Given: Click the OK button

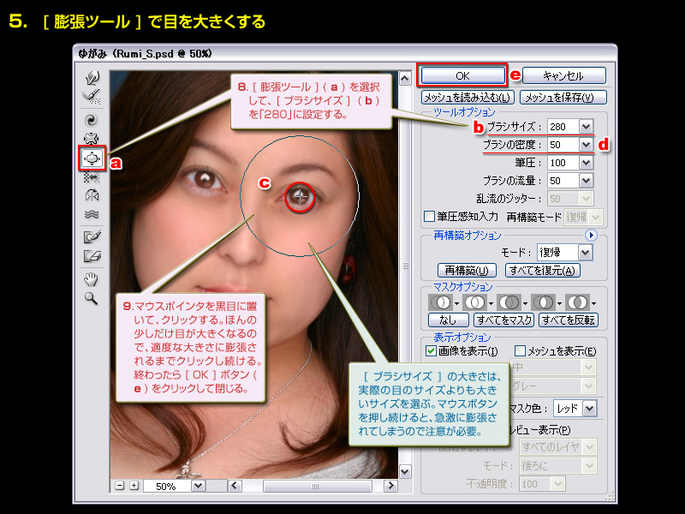Looking at the screenshot, I should [462, 75].
